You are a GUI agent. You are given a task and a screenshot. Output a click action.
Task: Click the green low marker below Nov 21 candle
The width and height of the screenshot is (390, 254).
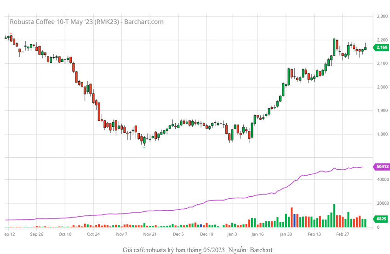click(x=144, y=148)
